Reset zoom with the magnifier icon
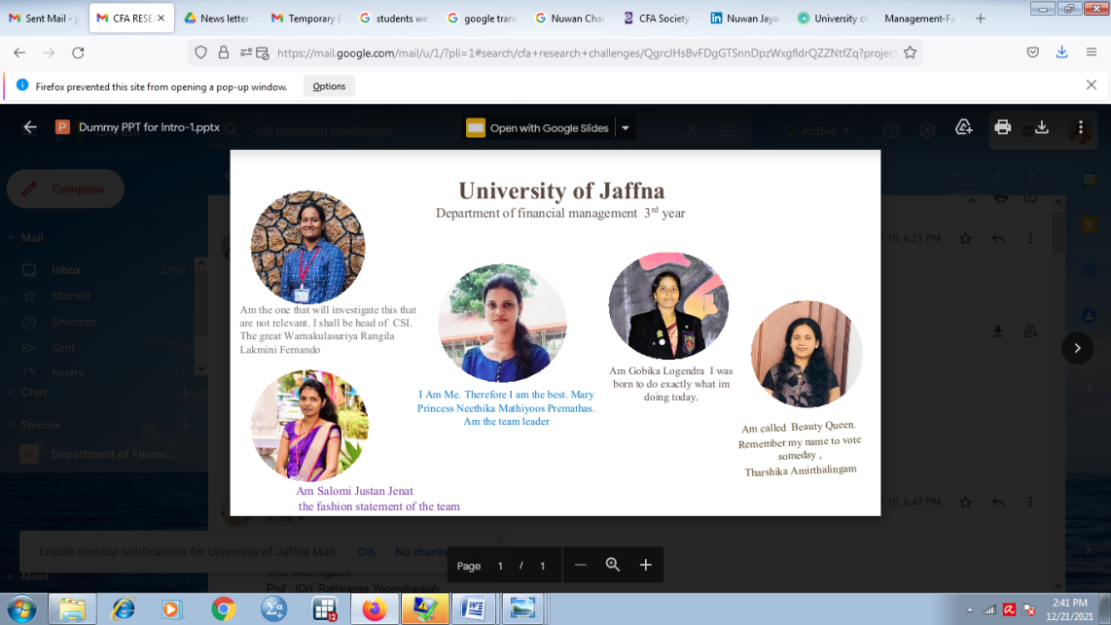This screenshot has width=1111, height=625. 613,565
